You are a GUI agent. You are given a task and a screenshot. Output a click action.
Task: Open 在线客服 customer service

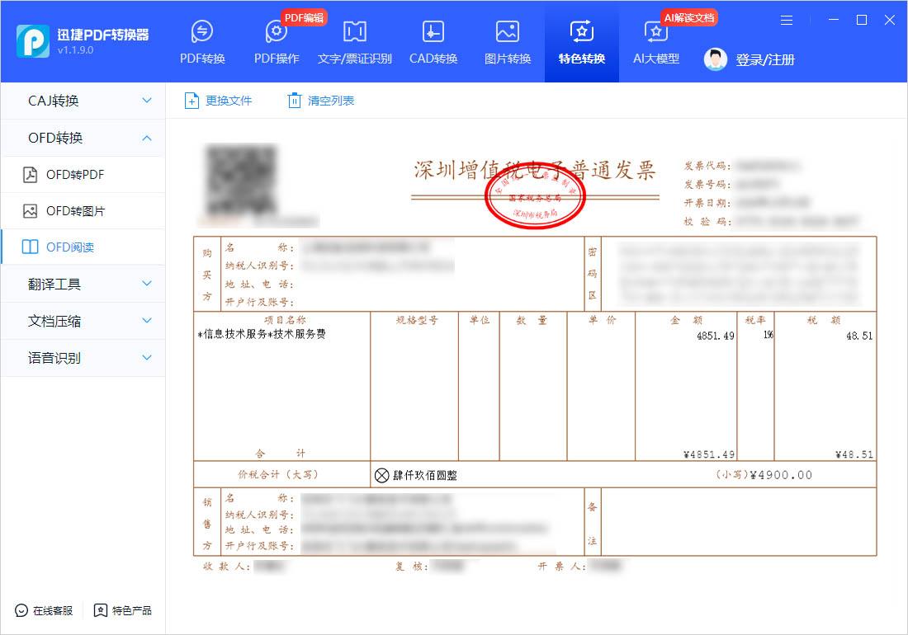click(x=43, y=612)
